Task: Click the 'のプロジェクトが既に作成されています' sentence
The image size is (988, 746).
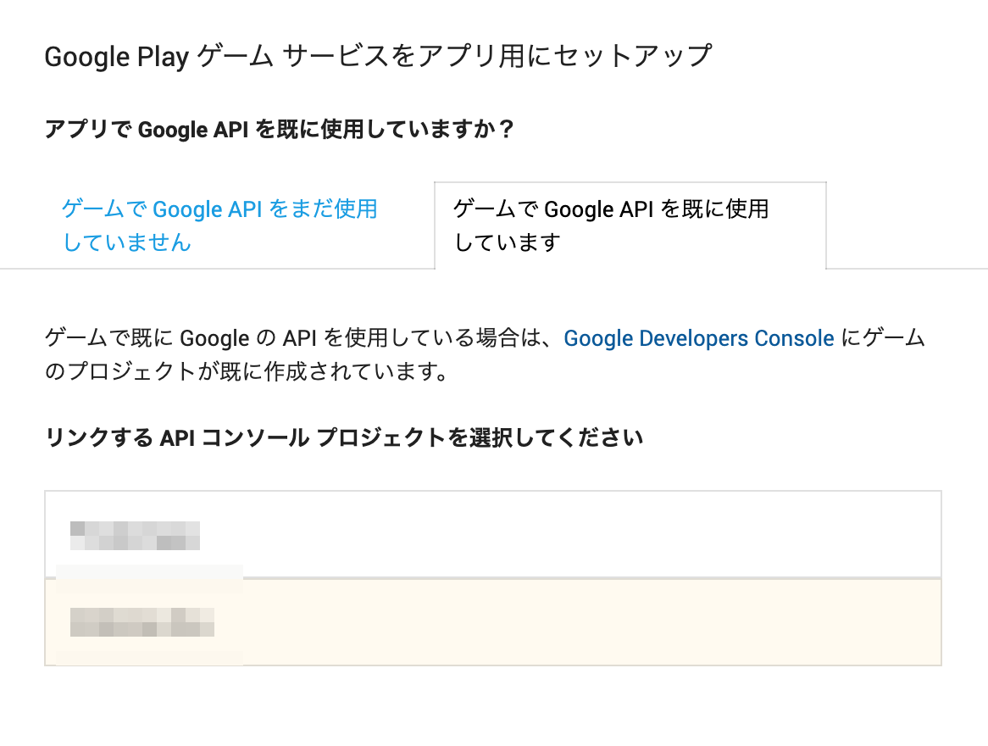Action: 246,372
